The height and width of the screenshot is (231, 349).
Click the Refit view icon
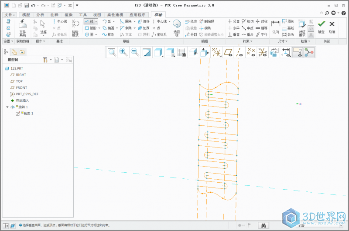coord(112,52)
